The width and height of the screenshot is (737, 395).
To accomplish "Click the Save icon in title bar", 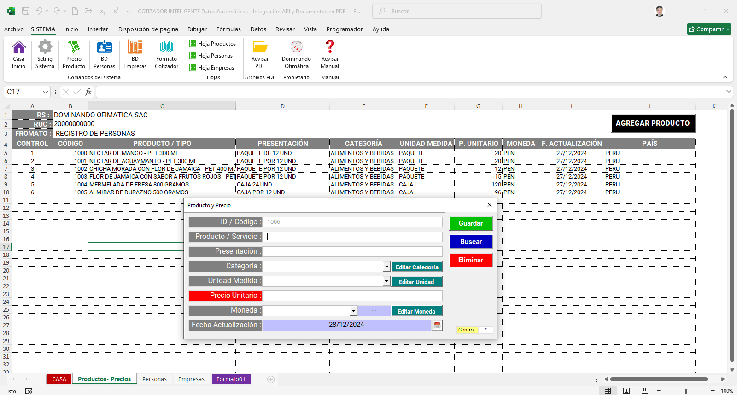I will pos(26,11).
